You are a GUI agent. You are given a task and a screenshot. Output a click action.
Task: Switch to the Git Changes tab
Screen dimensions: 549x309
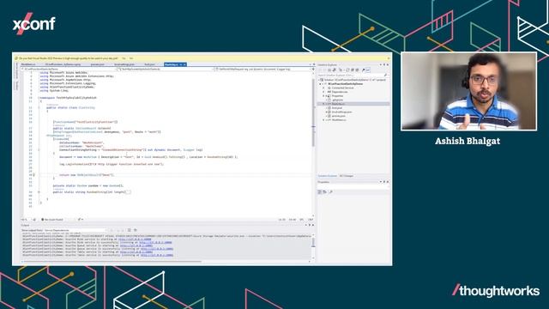[347, 176]
